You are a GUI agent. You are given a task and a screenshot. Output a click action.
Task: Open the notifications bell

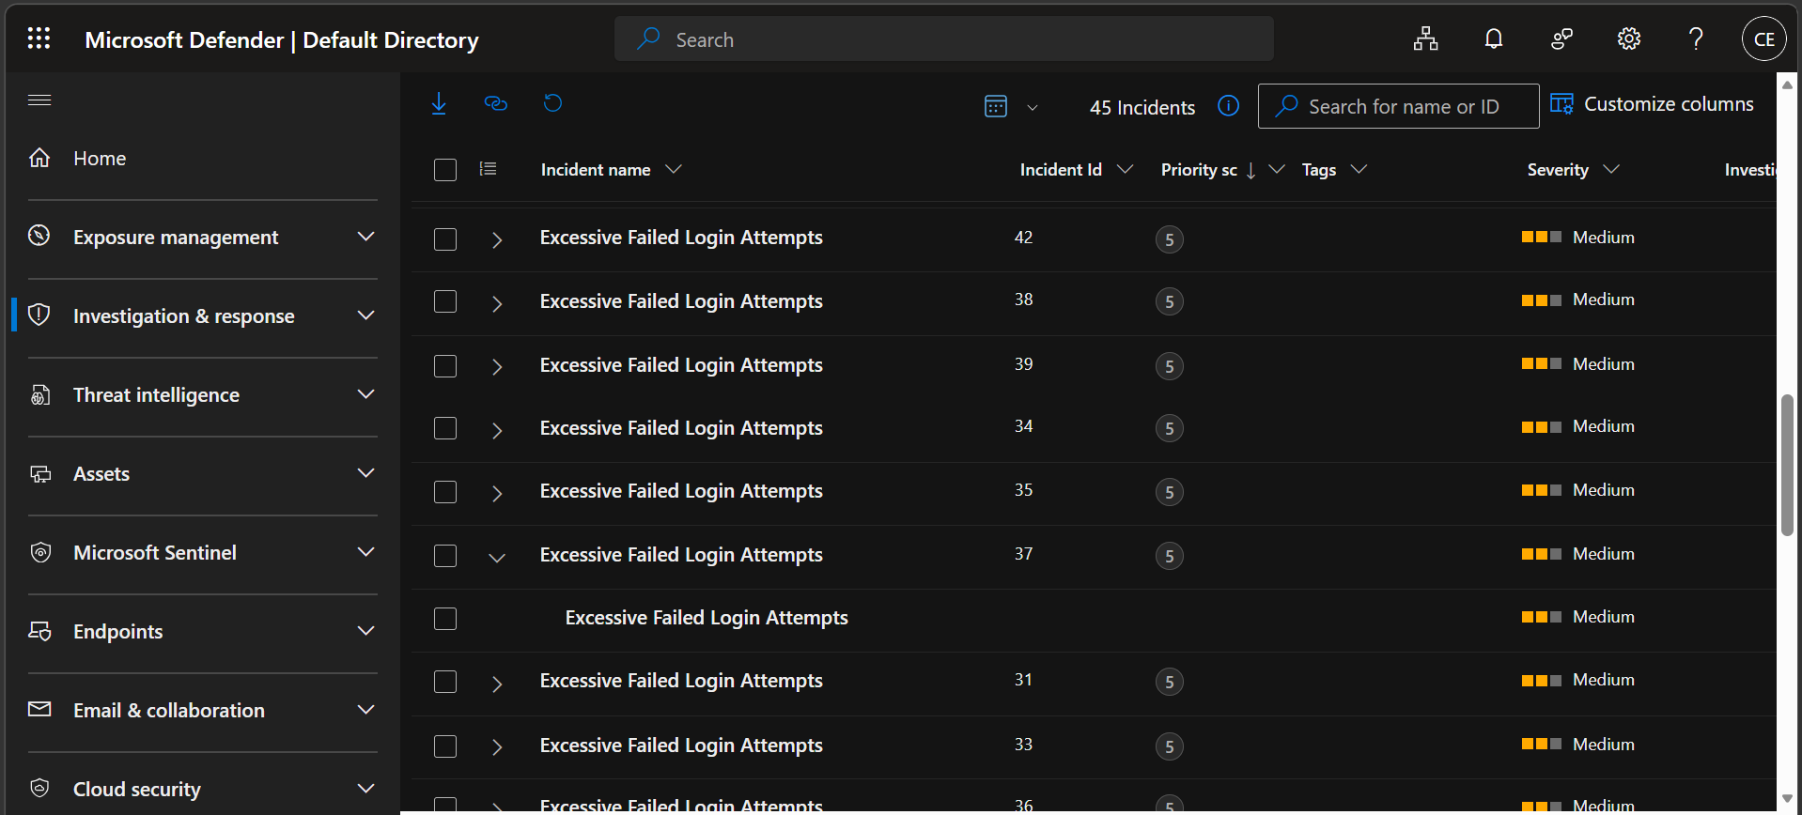click(x=1494, y=38)
